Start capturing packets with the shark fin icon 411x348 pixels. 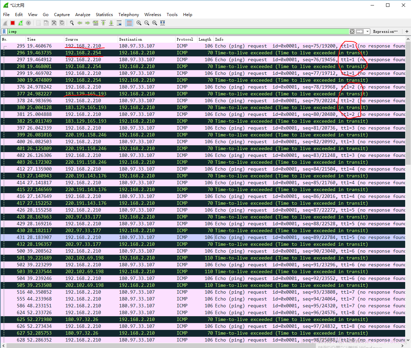[x=5, y=23]
